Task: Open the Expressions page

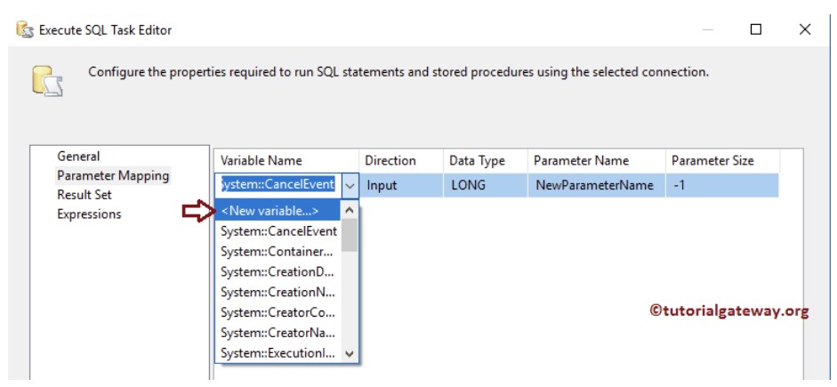Action: point(89,214)
